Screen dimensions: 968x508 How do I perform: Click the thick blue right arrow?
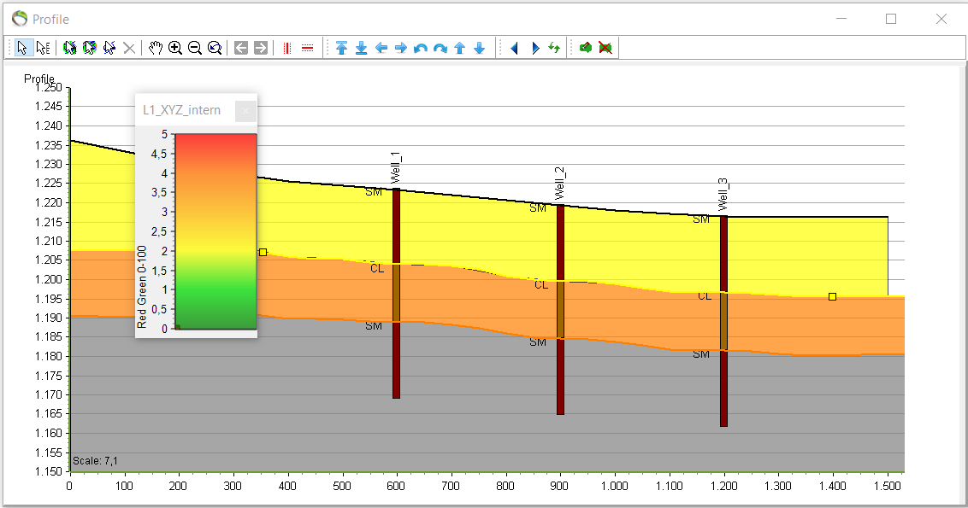pos(401,48)
